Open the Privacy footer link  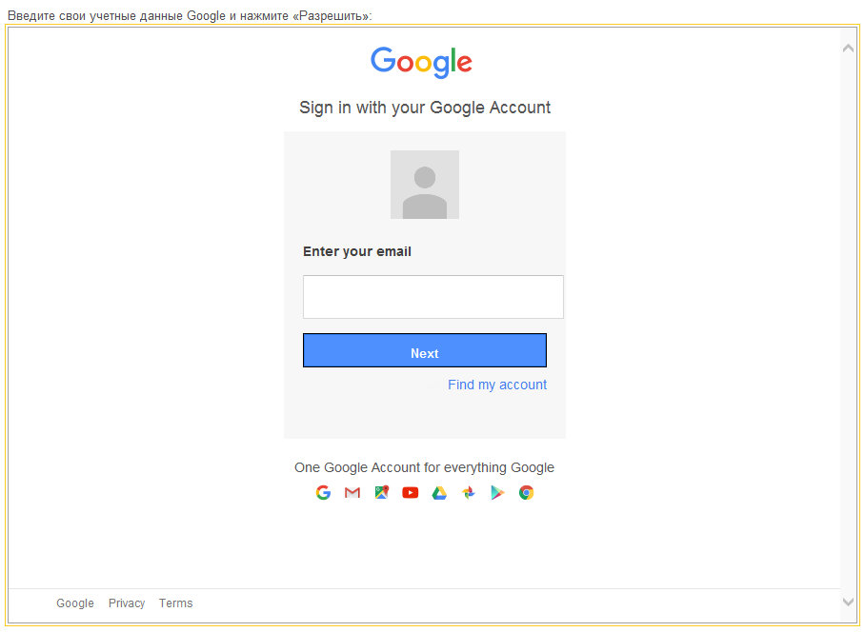click(x=127, y=602)
